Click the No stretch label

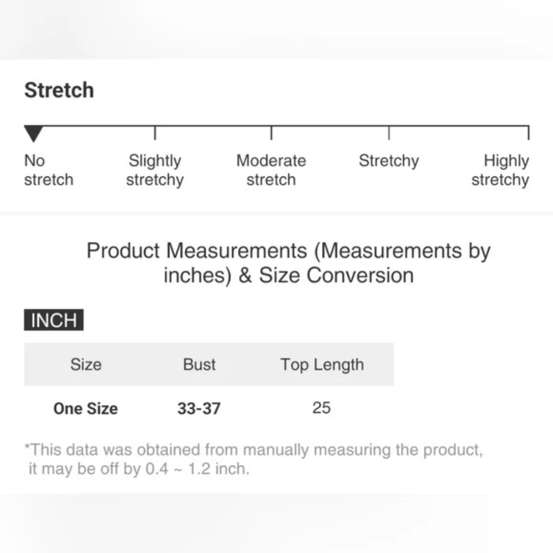coord(49,170)
